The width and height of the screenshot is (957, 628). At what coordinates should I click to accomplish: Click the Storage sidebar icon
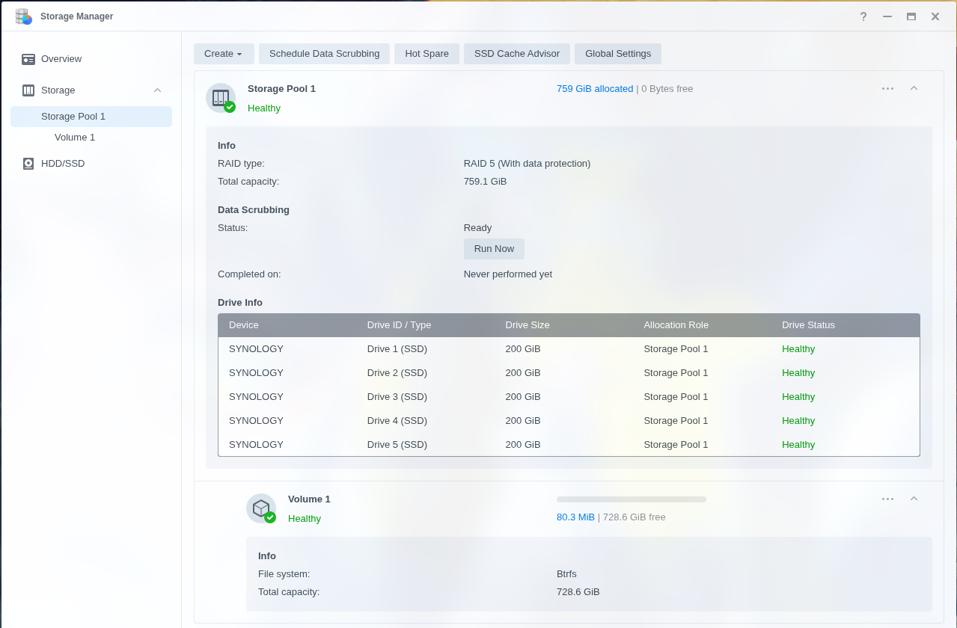(28, 90)
